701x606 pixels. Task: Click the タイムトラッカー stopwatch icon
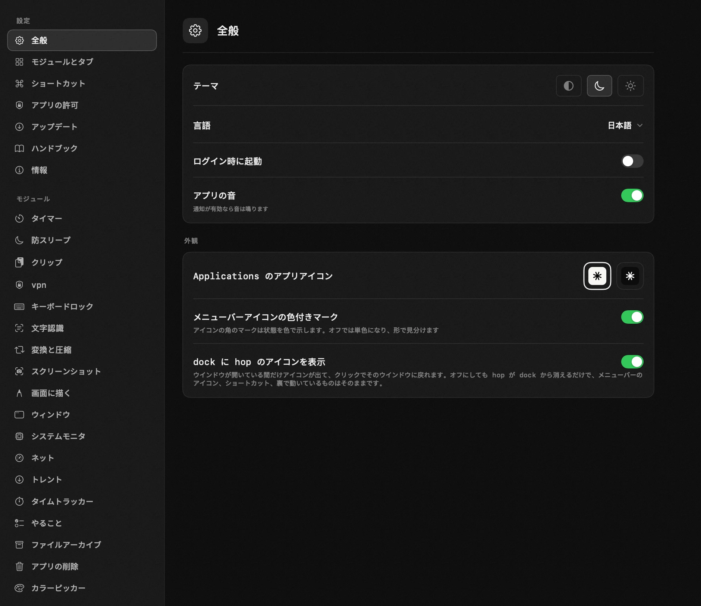[x=19, y=502]
